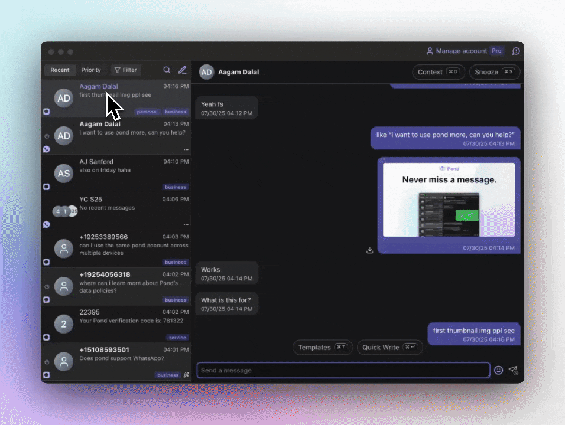565x425 pixels.
Task: Open the Filter dropdown
Action: [125, 70]
